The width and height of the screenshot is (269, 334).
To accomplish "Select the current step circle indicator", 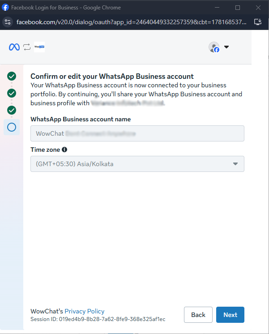I will tap(12, 127).
